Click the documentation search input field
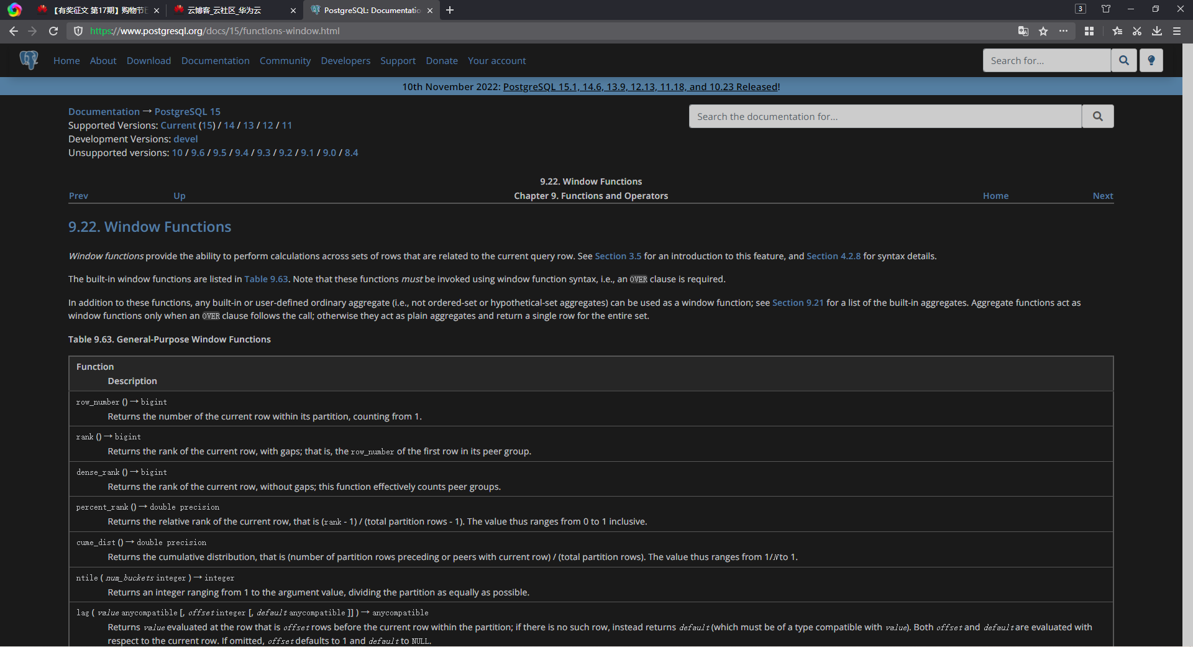Image resolution: width=1193 pixels, height=647 pixels. coord(885,116)
